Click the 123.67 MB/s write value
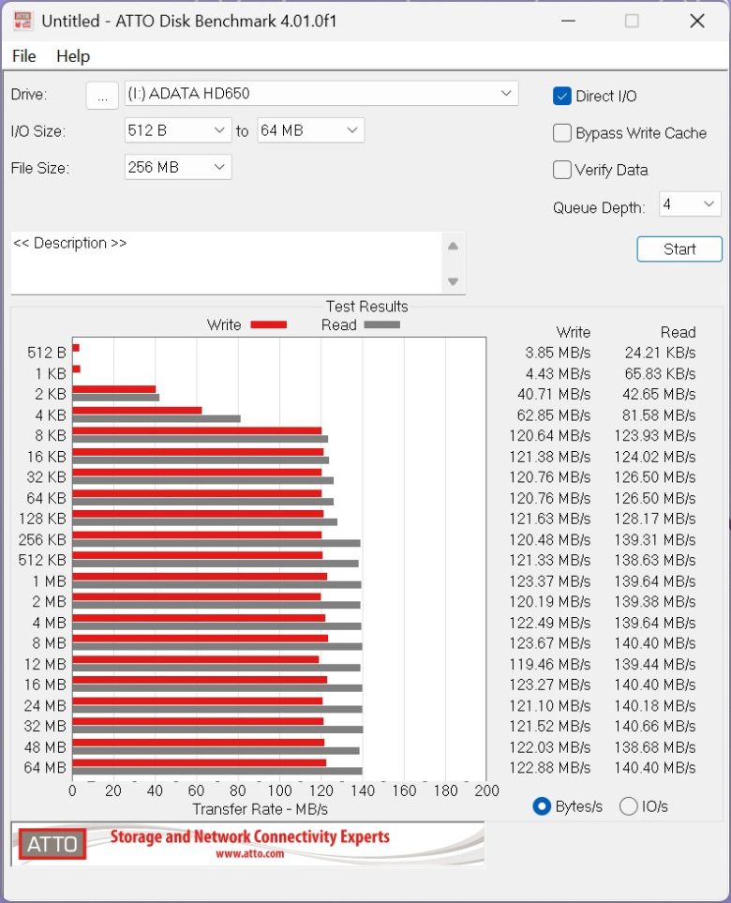The height and width of the screenshot is (903, 731). [550, 643]
